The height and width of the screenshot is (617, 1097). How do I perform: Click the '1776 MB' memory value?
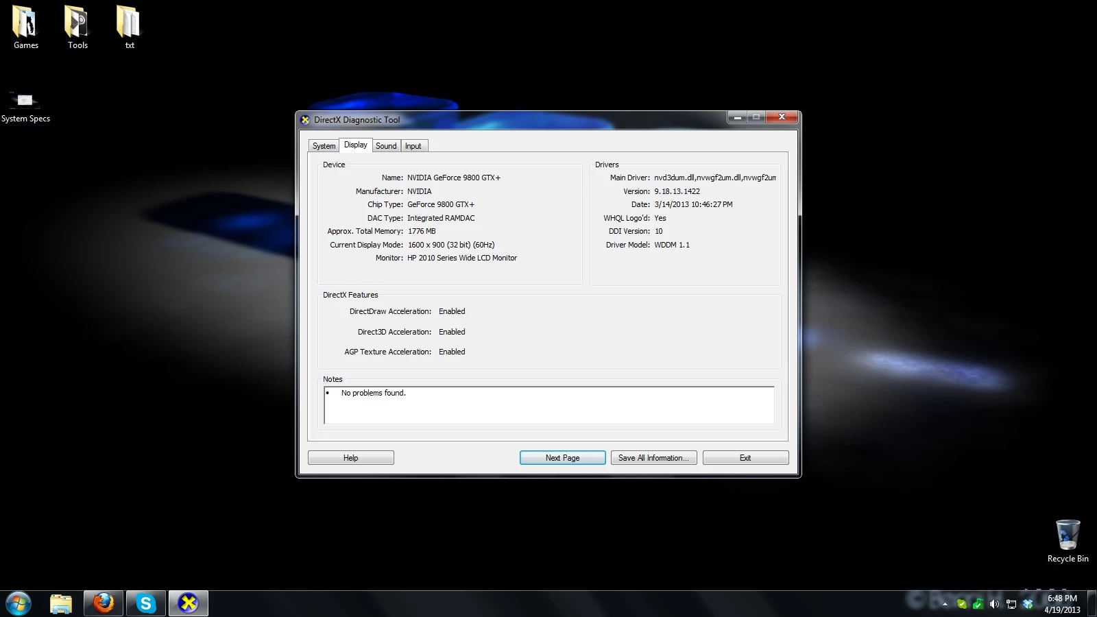(x=422, y=231)
